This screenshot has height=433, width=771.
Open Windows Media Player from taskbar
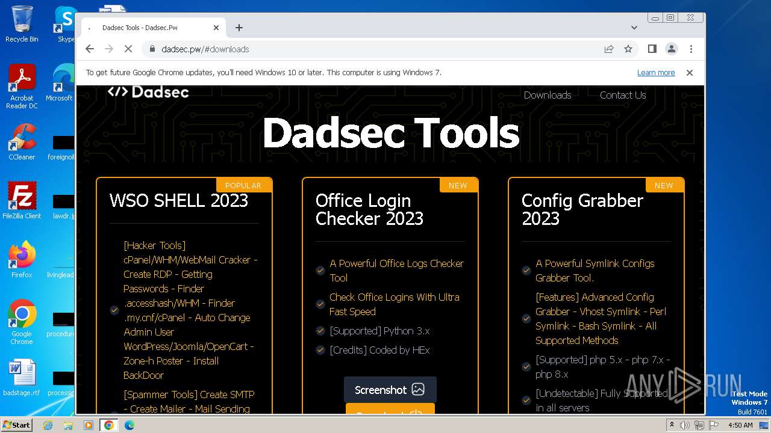[89, 425]
